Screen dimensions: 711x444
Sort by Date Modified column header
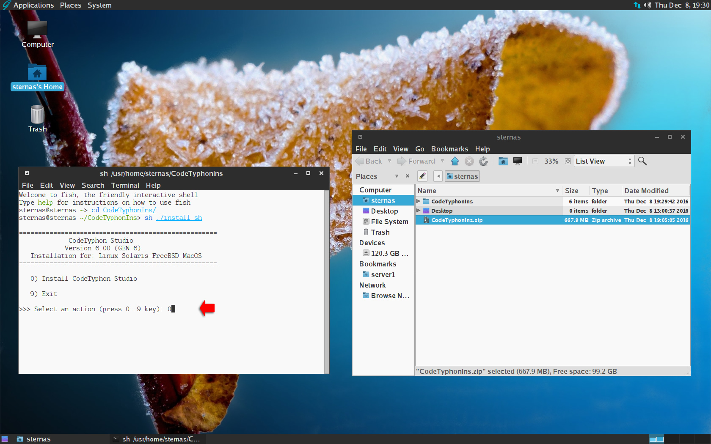coord(656,191)
